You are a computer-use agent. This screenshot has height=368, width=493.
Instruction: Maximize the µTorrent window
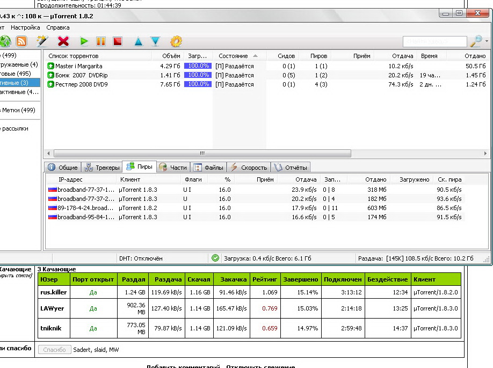click(459, 13)
